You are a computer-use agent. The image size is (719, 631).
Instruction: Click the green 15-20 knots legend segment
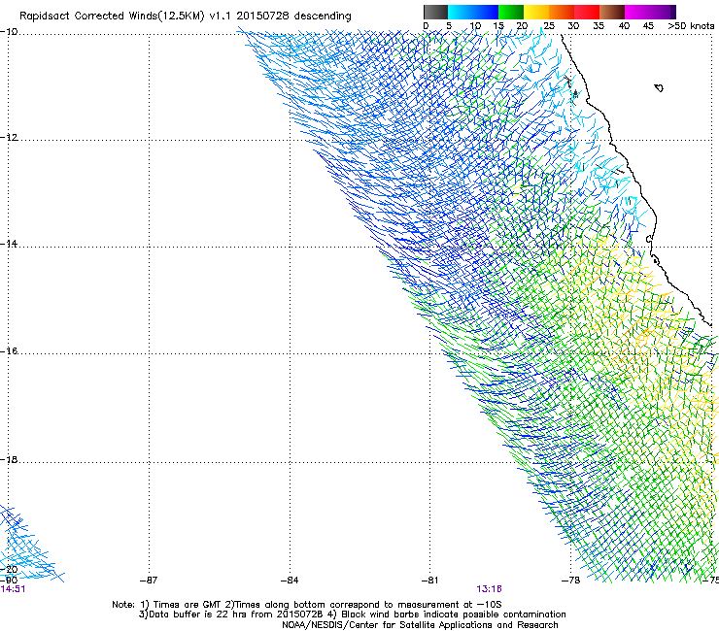(511, 12)
